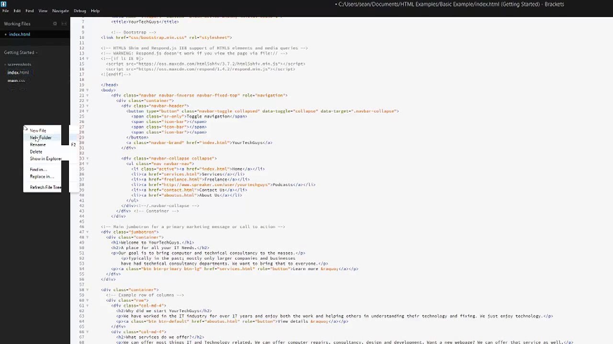Collapse the navbar div fold at line 21
The image size is (613, 344).
[87, 95]
